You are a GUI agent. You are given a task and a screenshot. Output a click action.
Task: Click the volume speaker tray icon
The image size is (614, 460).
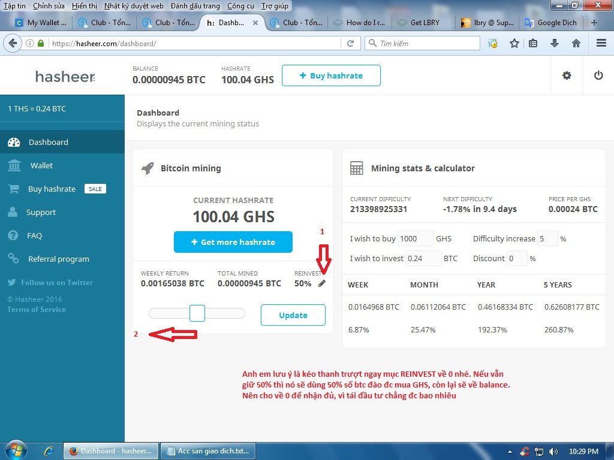(553, 452)
